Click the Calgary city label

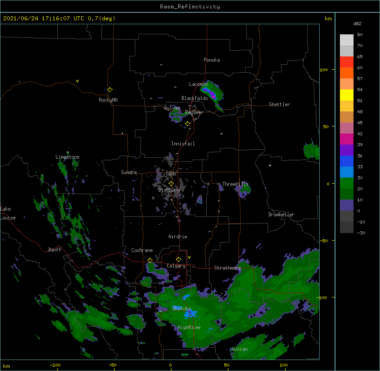[x=176, y=266]
